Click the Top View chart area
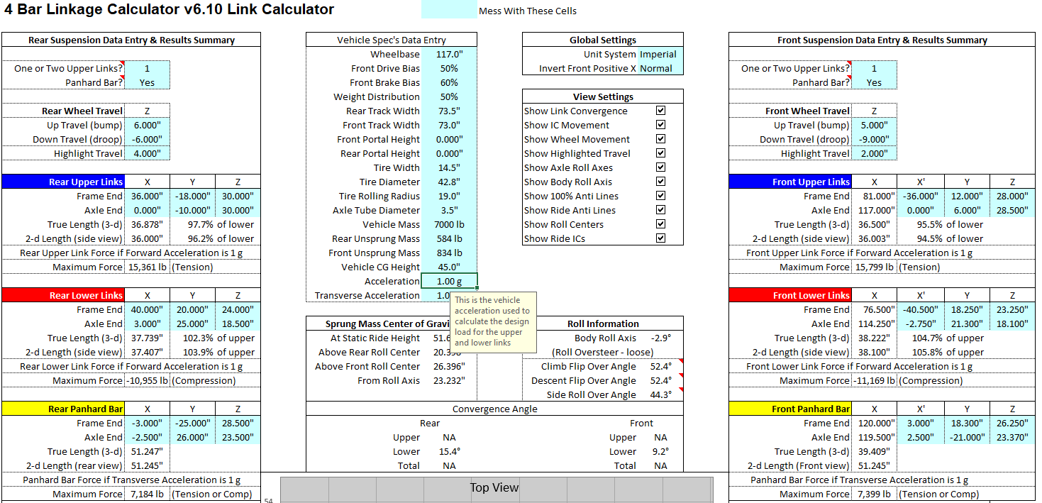 point(495,490)
